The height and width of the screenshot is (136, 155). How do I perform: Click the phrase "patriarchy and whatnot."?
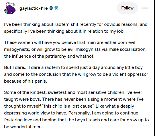coord(70,56)
